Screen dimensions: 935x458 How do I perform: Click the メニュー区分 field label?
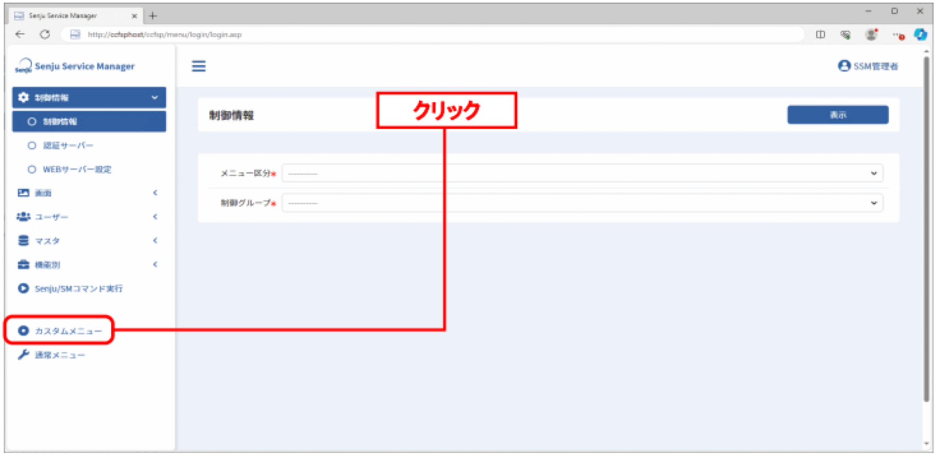(x=246, y=173)
